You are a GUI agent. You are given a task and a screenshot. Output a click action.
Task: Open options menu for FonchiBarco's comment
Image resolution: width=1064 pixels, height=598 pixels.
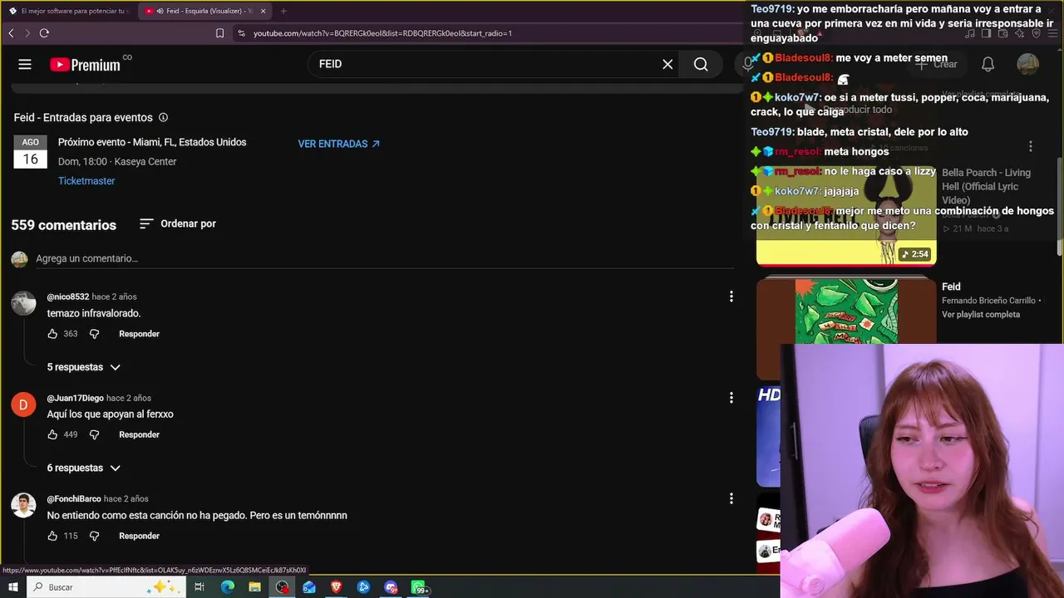[731, 498]
